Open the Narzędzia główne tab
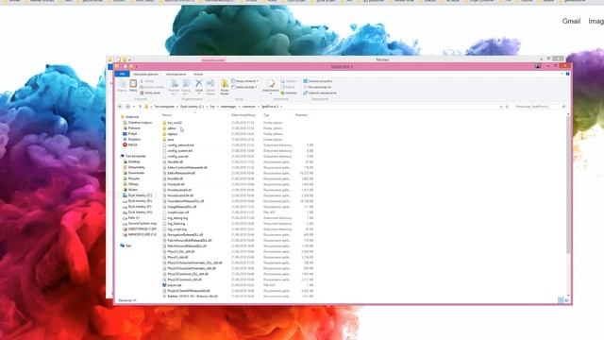Screen dimensions: 604x340 pos(145,74)
